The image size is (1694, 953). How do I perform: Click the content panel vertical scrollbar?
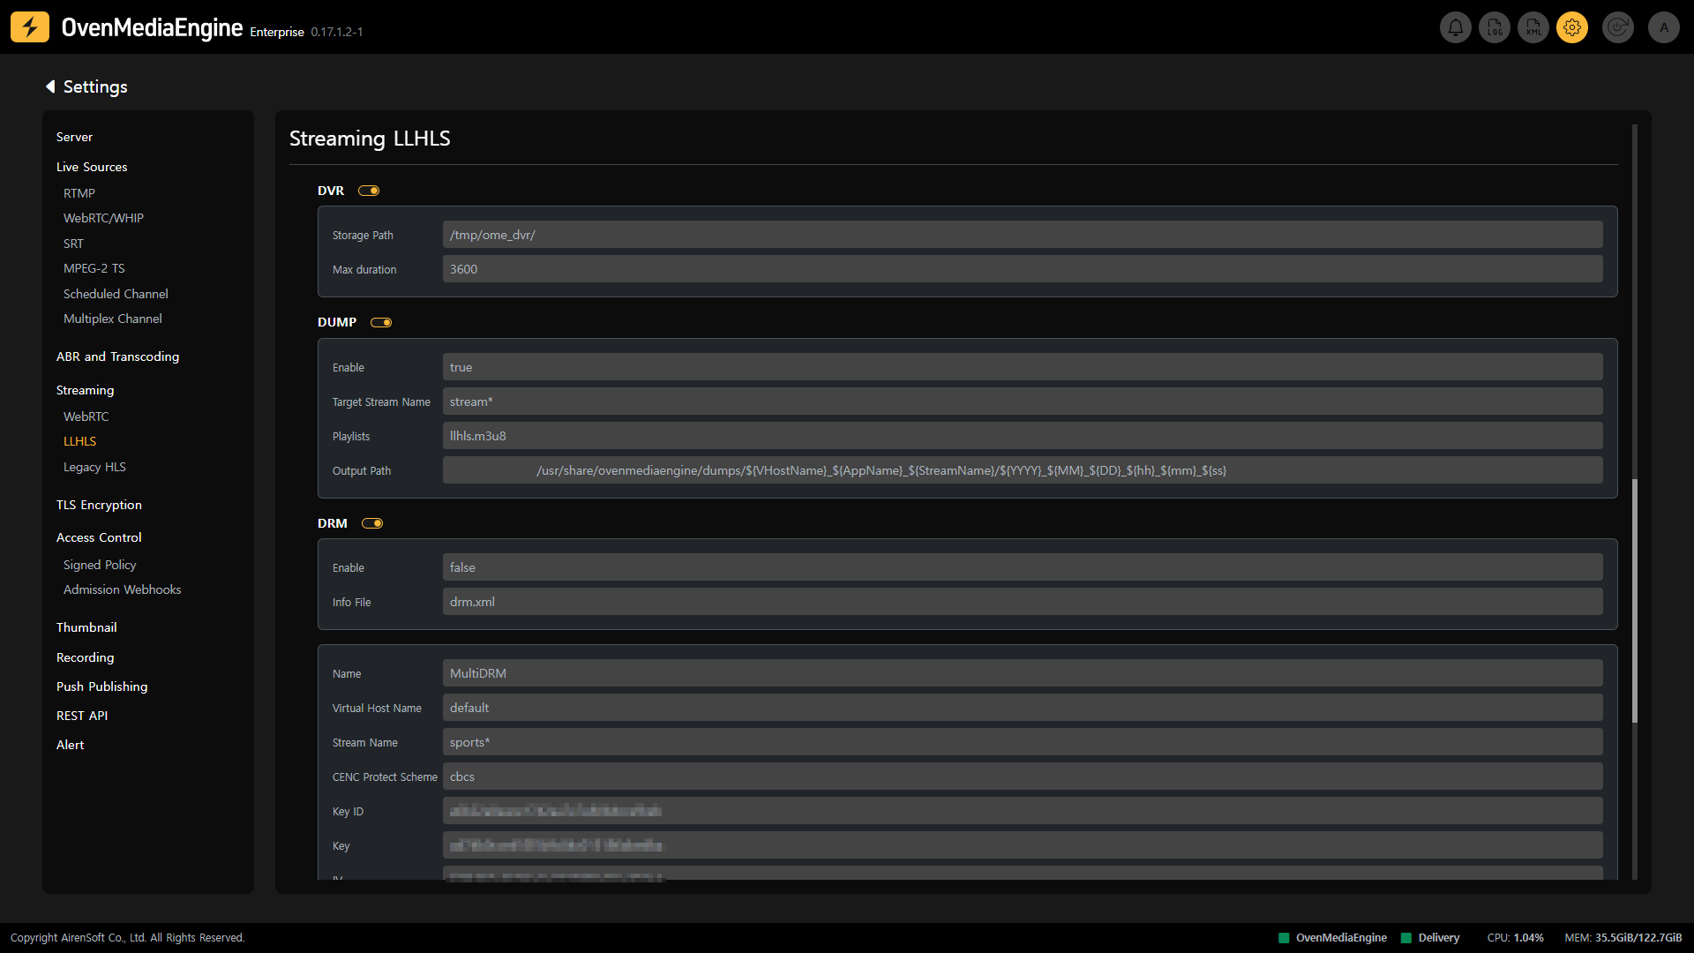[1634, 600]
